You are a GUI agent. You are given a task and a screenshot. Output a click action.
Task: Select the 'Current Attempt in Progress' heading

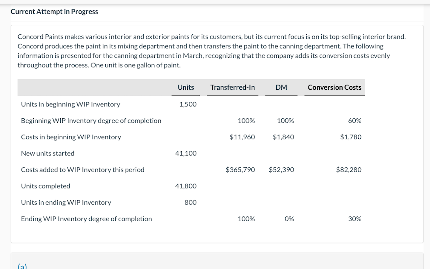click(x=54, y=12)
